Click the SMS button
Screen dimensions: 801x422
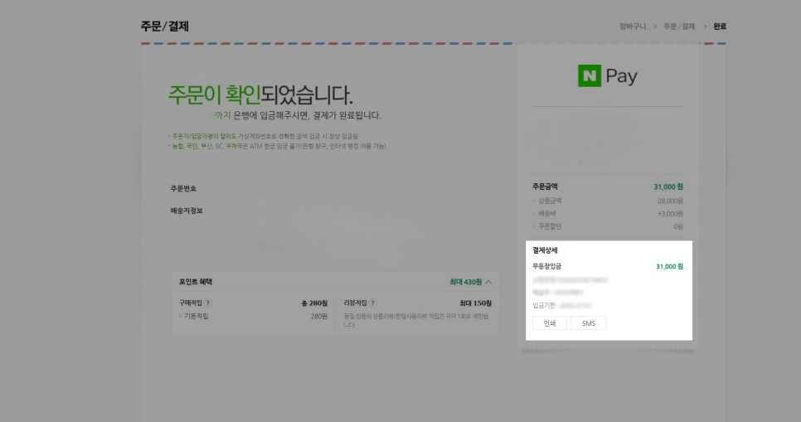click(589, 323)
